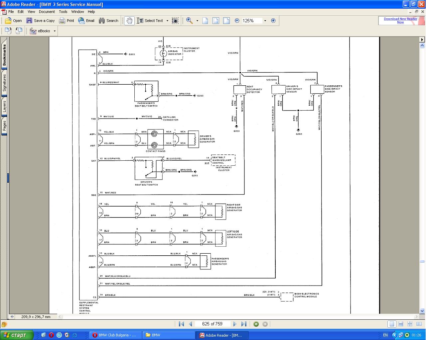Set Actual Size page view icon
The width and height of the screenshot is (431, 340).
coord(205,21)
